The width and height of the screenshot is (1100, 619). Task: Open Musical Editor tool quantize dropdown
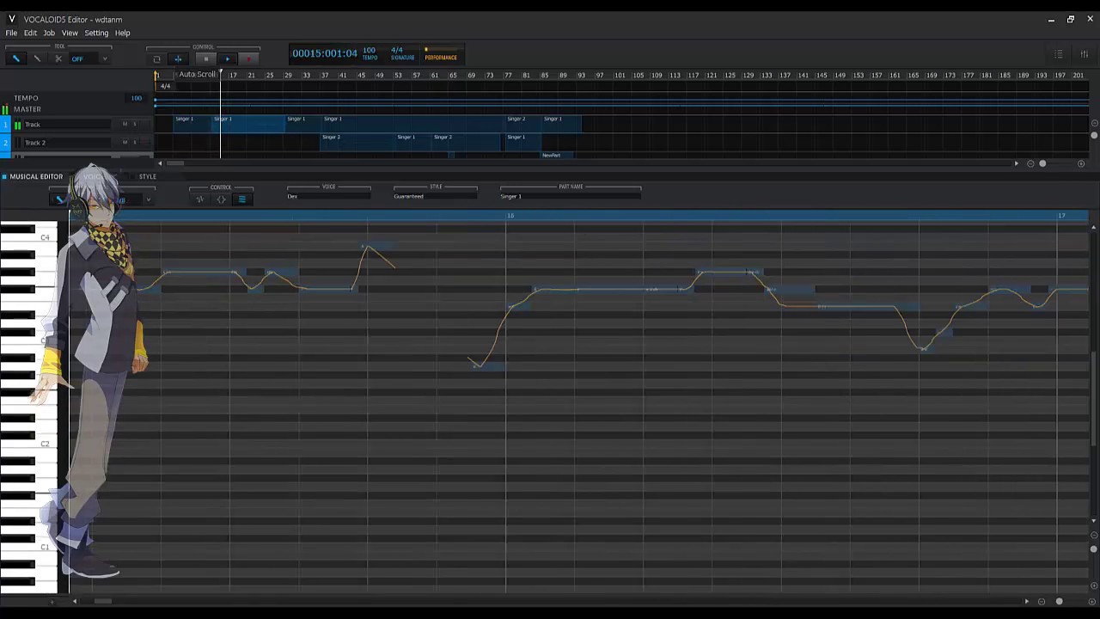[148, 199]
